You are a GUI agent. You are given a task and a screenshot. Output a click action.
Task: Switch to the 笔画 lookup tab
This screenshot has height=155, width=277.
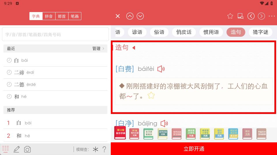75,16
